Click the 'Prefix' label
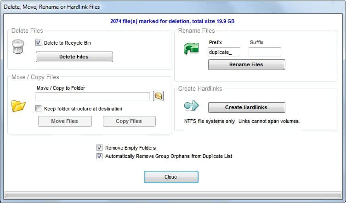 point(216,42)
